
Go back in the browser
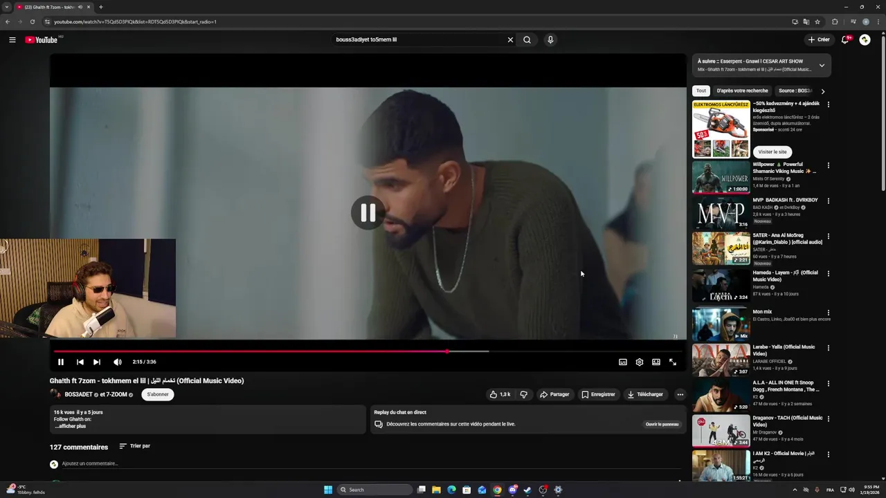click(8, 21)
